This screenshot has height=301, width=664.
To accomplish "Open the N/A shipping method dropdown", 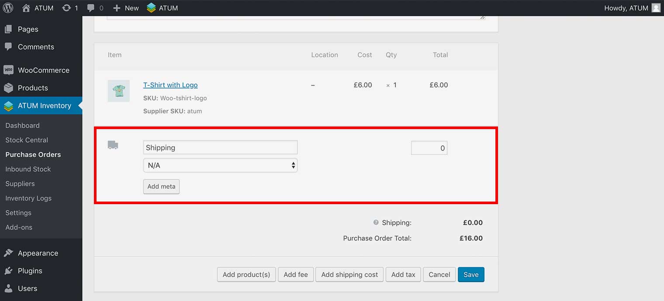I will tap(220, 165).
